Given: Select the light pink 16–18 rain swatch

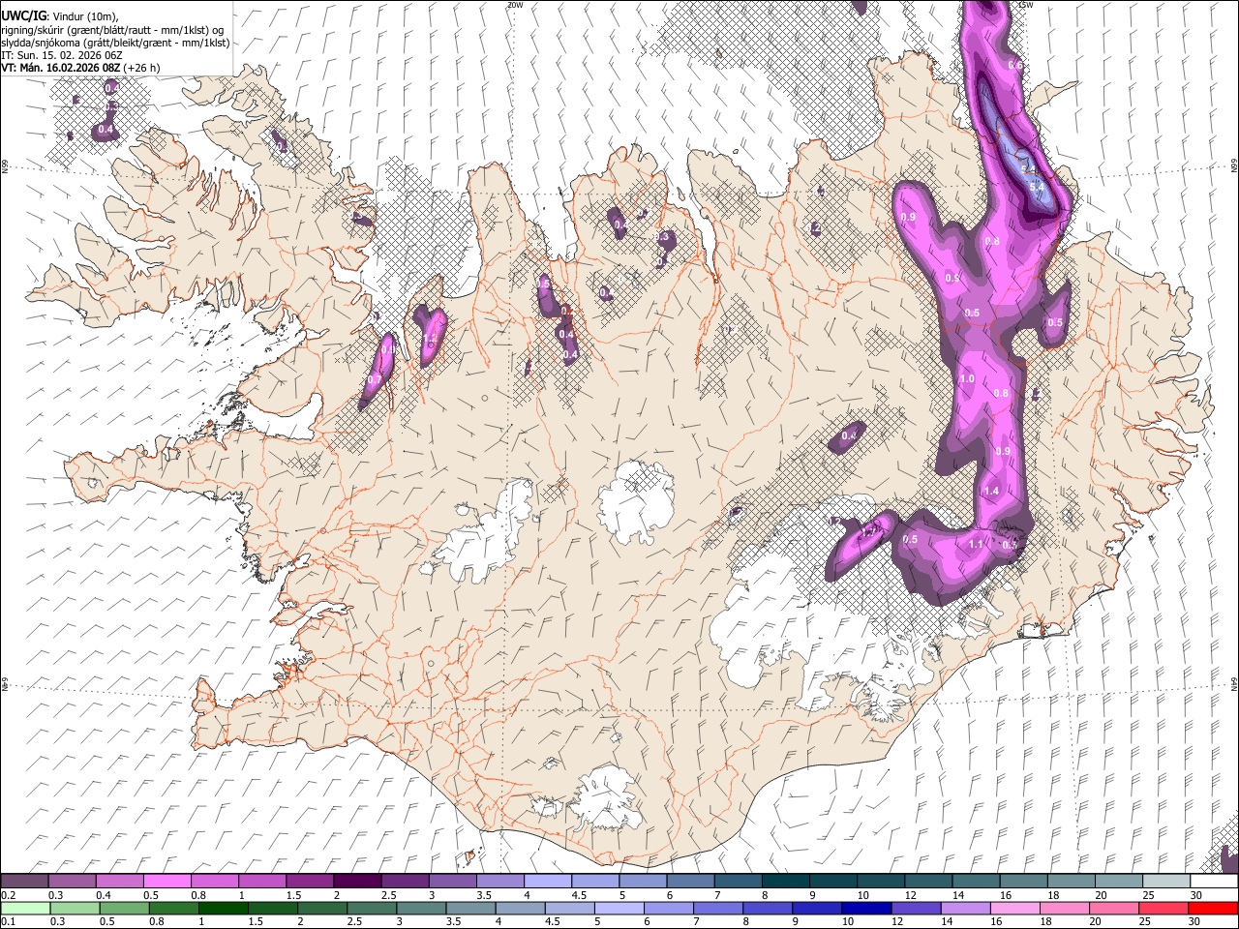Looking at the screenshot, I should 1015,907.
